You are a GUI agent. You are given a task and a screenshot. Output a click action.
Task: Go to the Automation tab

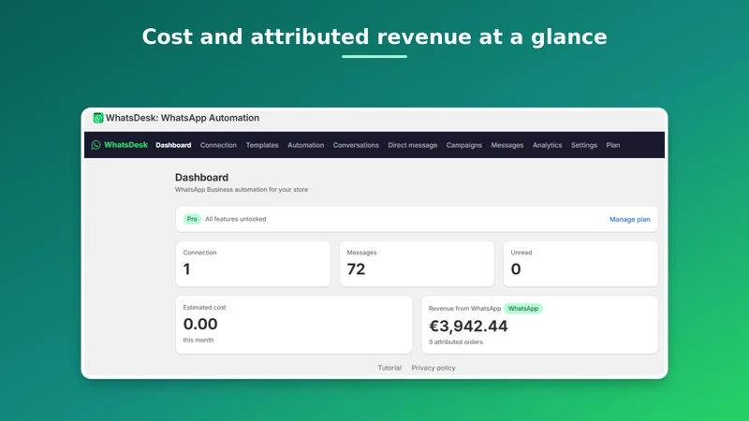tap(306, 145)
